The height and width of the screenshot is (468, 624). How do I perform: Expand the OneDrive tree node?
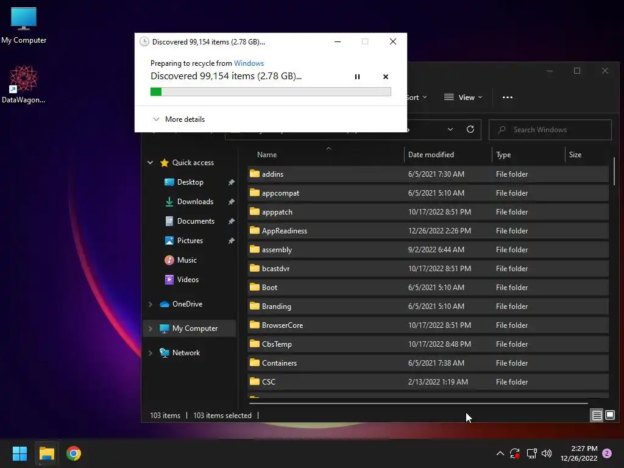pyautogui.click(x=150, y=304)
